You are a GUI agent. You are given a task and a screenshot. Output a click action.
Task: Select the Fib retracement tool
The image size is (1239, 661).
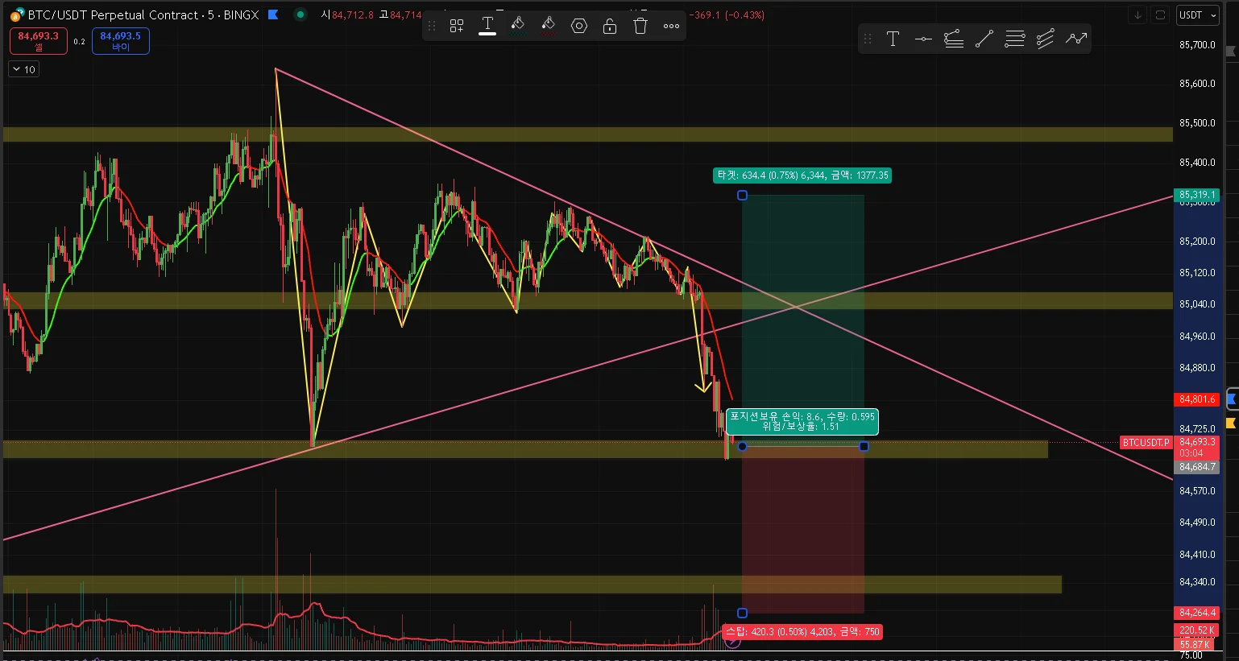click(1015, 39)
